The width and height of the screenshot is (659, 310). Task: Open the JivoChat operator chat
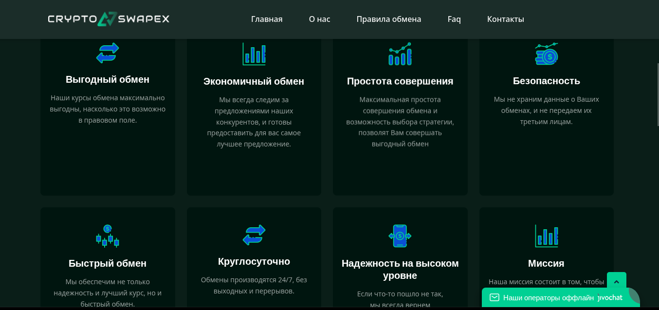click(610, 297)
